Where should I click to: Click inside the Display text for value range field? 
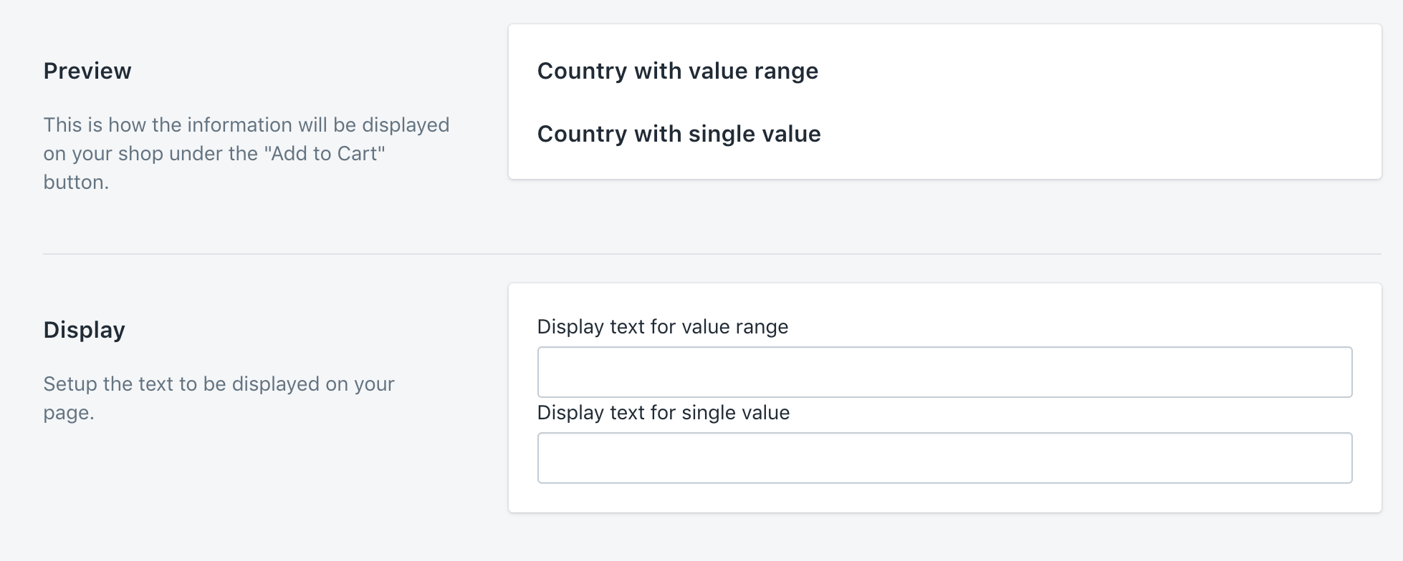pyautogui.click(x=944, y=371)
